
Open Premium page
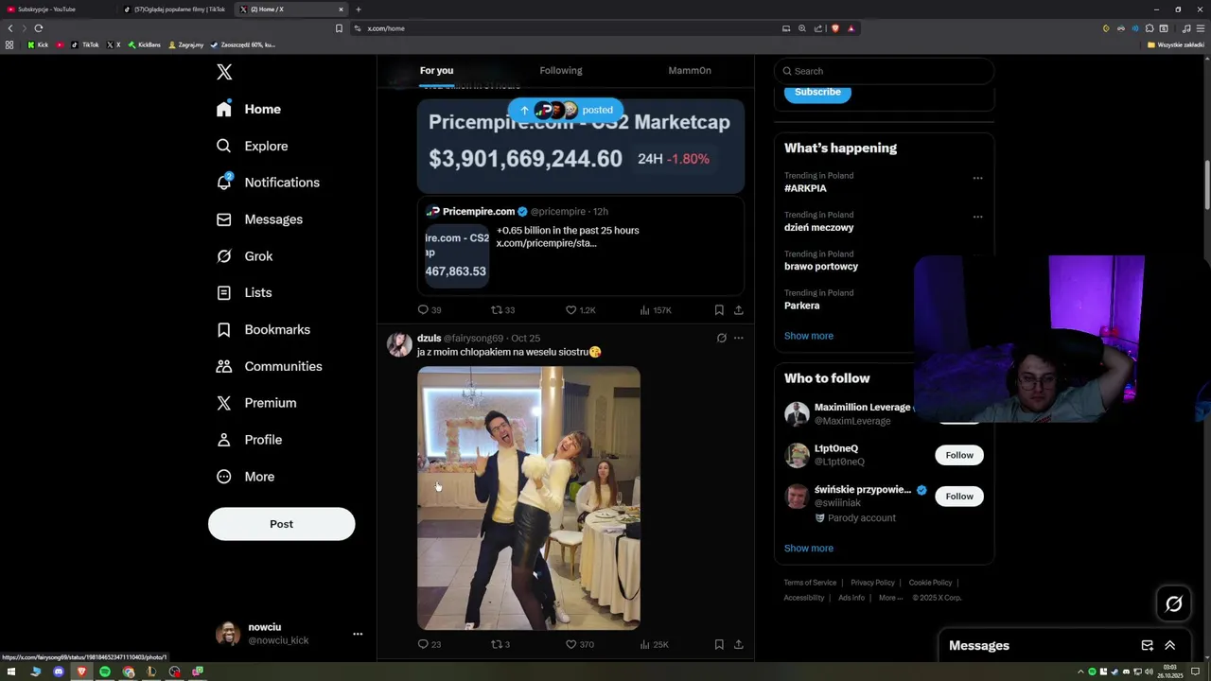pos(255,403)
